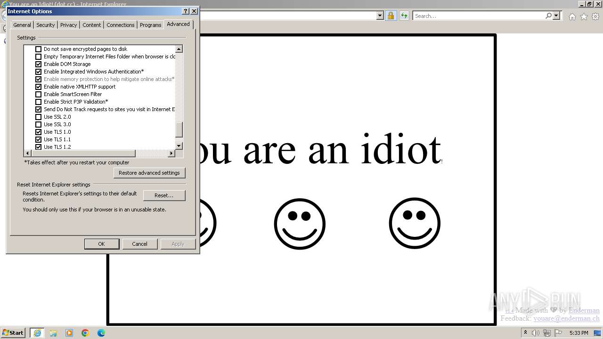Click the Help question mark in Internet Options

[186, 11]
